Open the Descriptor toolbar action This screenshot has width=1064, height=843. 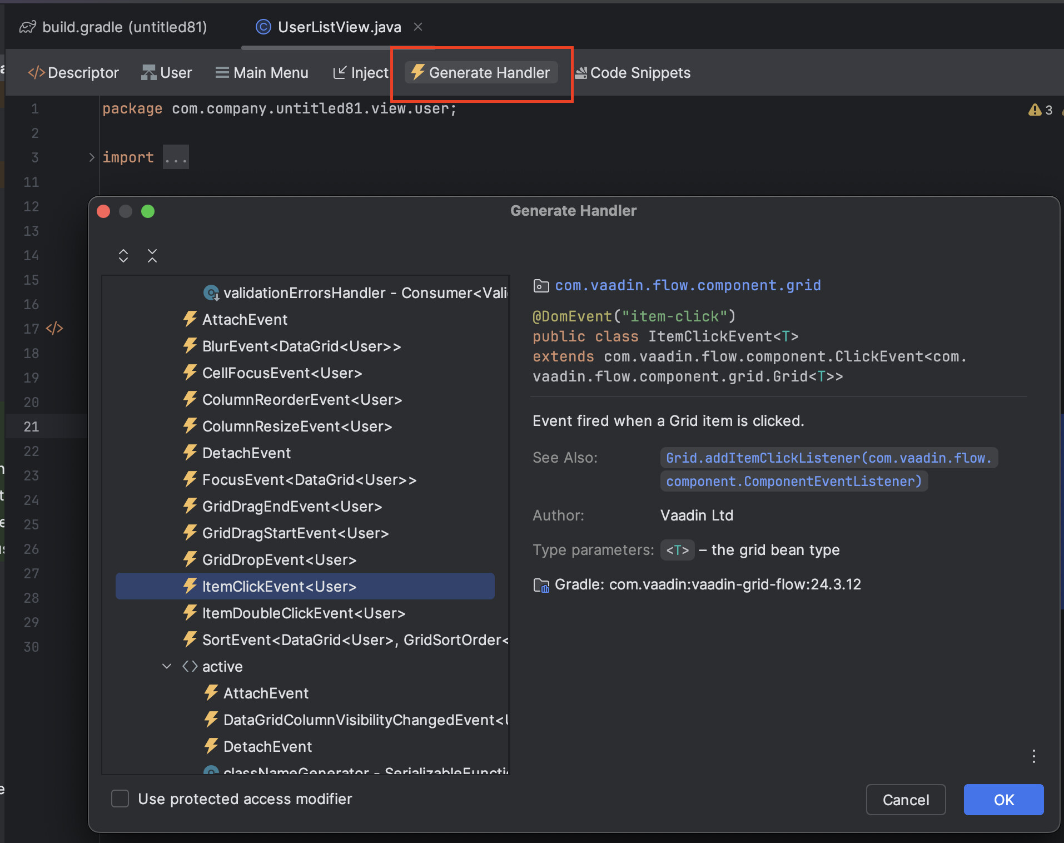pos(73,73)
